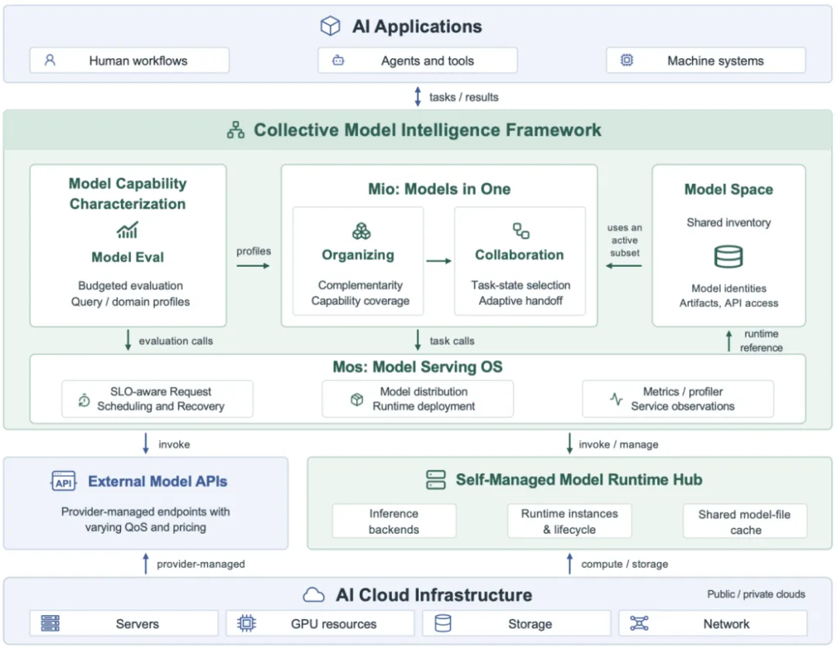Viewport: 838px width, 650px height.
Task: Click the bar chart icon above Model Eval
Action: [128, 230]
